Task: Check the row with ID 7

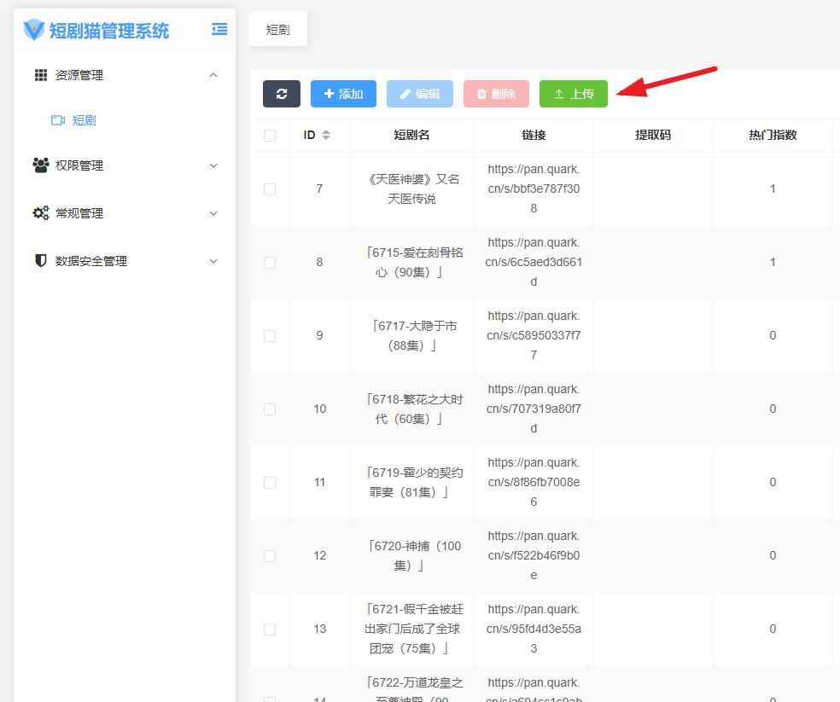Action: pyautogui.click(x=270, y=189)
